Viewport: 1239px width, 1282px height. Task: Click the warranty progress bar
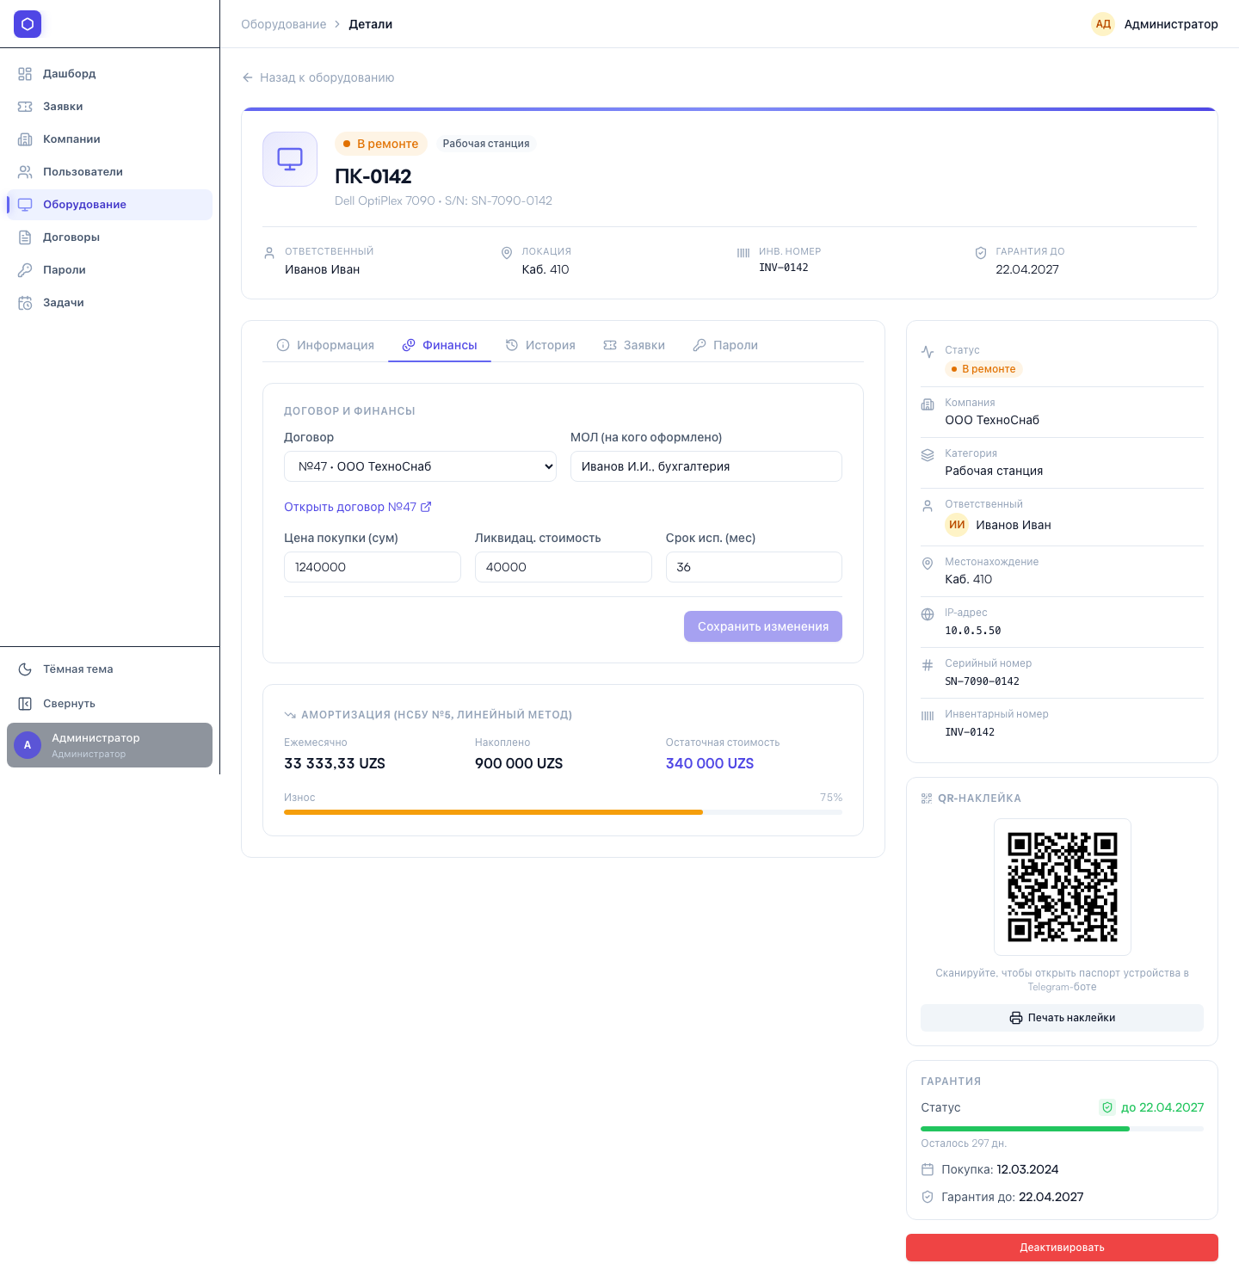pos(1062,1129)
